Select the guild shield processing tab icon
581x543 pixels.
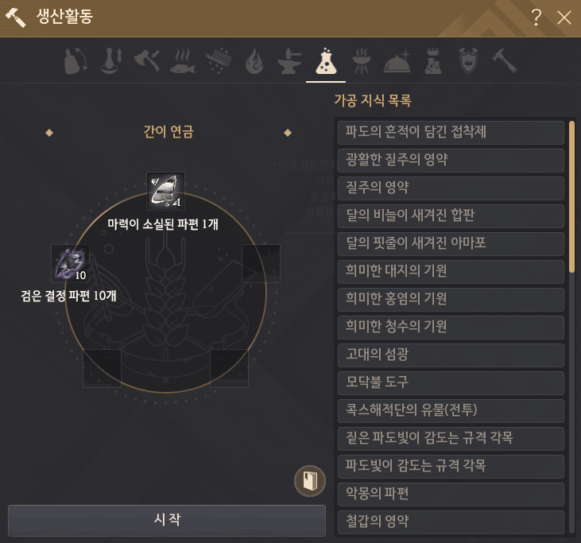pos(468,61)
